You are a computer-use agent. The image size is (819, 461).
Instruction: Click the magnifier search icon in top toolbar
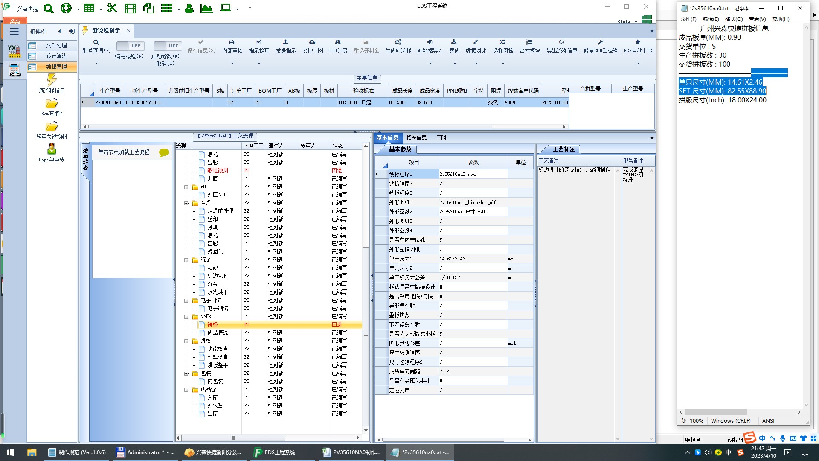pyautogui.click(x=49, y=8)
